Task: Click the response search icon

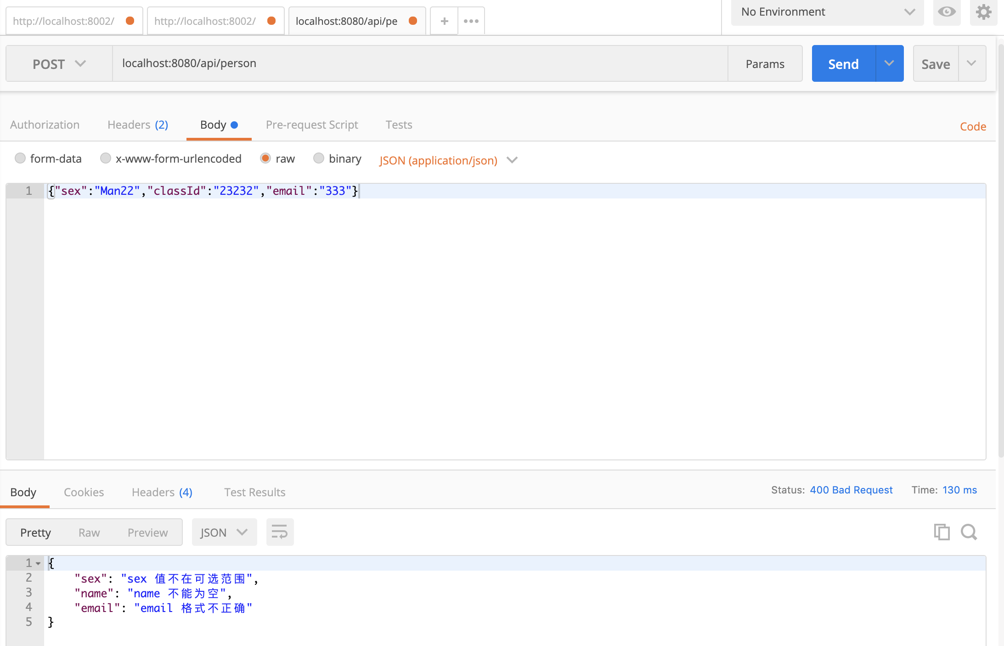Action: (x=969, y=532)
